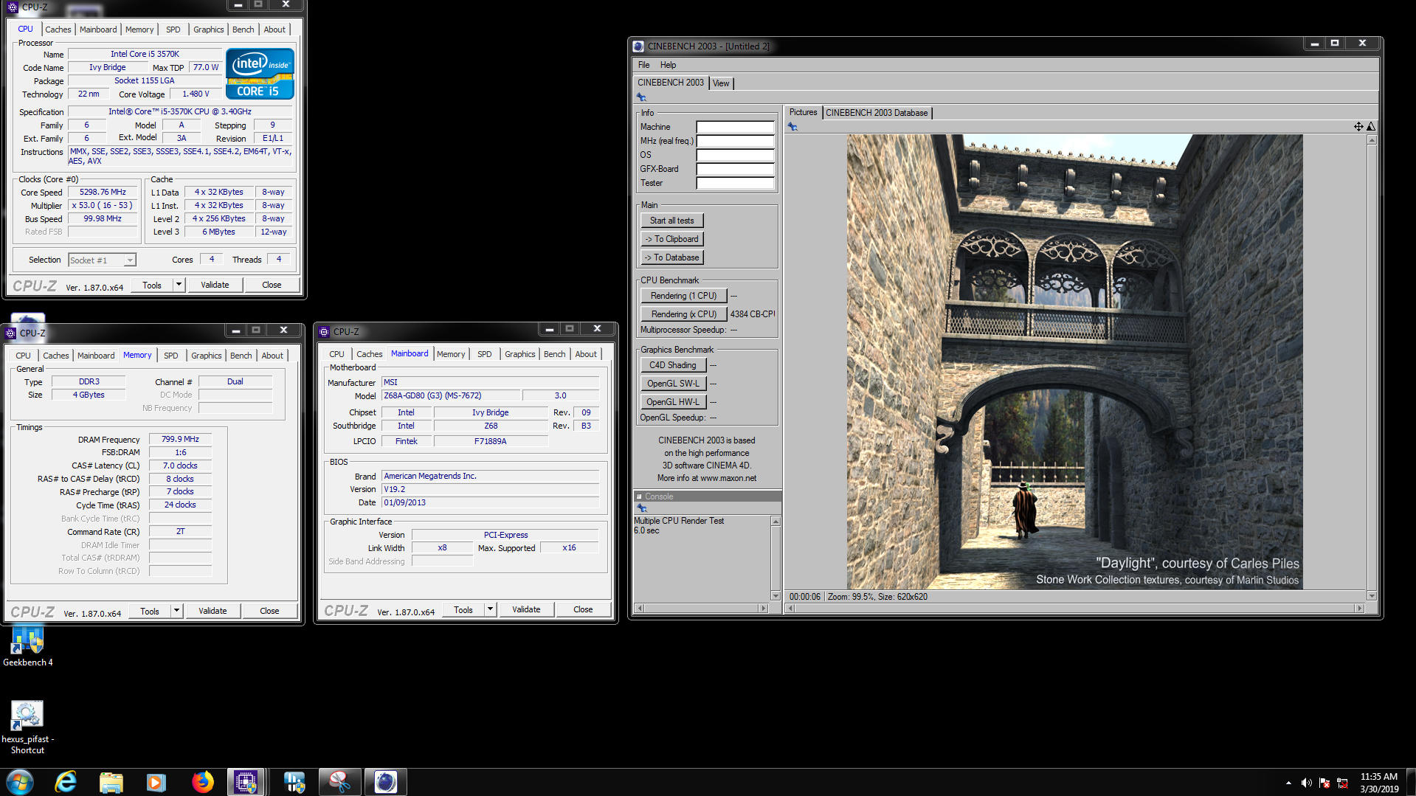The height and width of the screenshot is (796, 1416).
Task: Run the OpenGL HW-L benchmark
Action: coord(672,402)
